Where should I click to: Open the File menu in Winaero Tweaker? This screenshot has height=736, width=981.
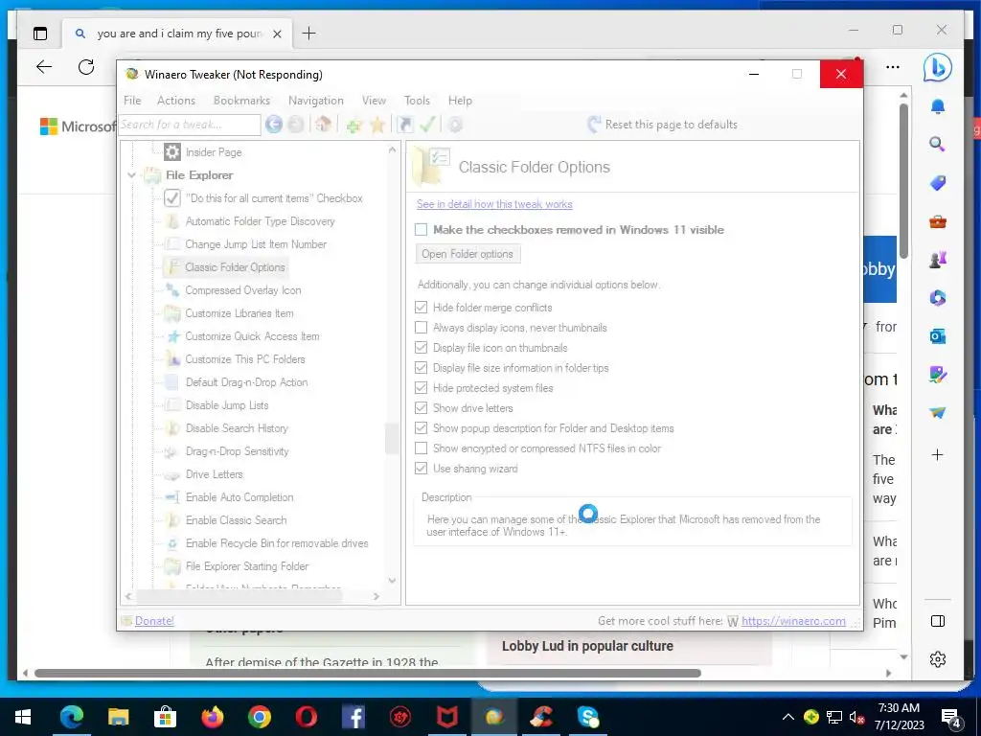tap(132, 100)
